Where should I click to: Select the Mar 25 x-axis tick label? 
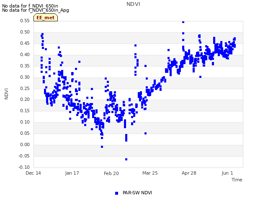[150, 173]
